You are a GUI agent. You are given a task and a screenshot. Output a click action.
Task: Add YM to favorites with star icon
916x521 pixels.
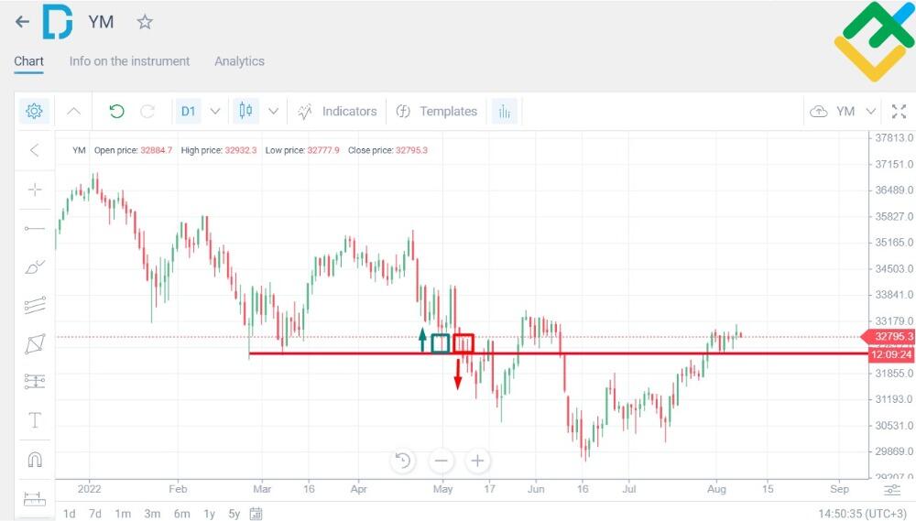click(x=145, y=22)
